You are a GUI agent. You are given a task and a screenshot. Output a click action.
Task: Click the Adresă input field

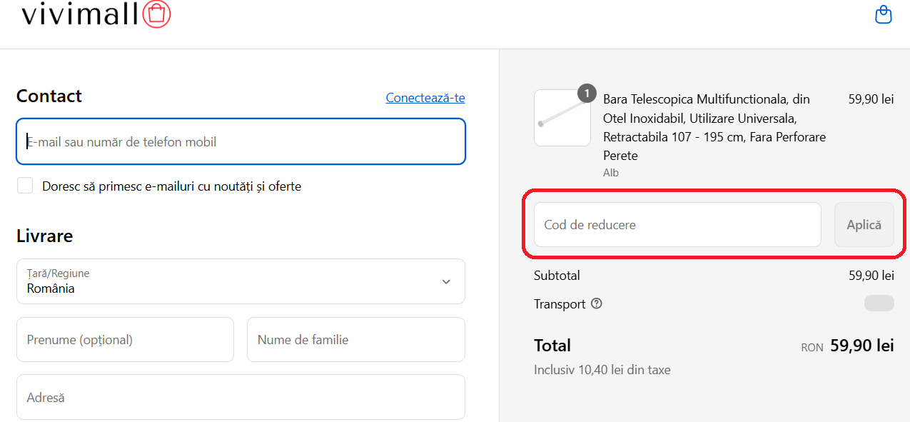pyautogui.click(x=241, y=397)
